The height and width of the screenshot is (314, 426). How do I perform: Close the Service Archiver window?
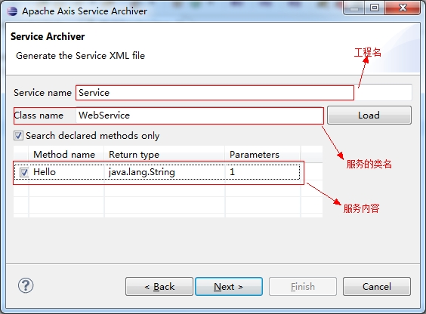coord(403,8)
